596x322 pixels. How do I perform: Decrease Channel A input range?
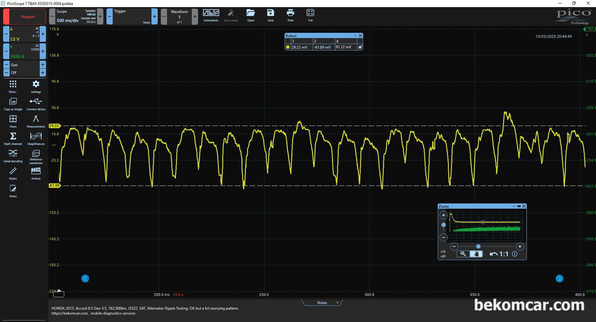coord(6,34)
